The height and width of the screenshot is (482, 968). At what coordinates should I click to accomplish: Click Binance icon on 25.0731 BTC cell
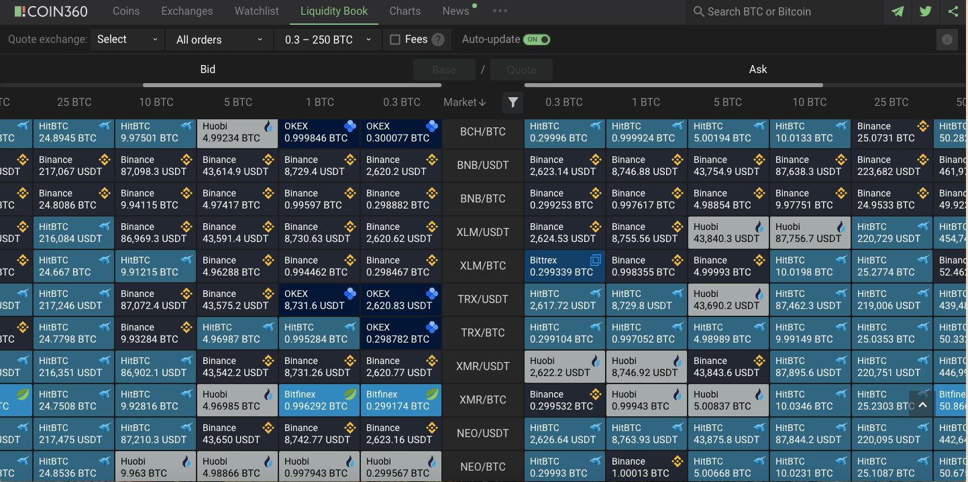click(x=923, y=126)
